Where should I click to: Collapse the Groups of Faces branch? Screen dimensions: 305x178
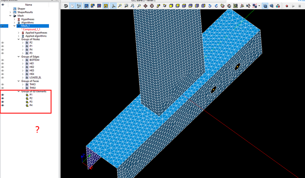19,81
